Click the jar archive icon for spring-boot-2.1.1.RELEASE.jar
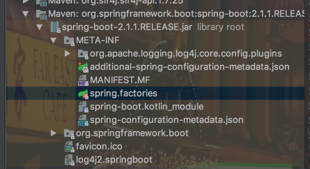This screenshot has height=169, width=310. 55,27
